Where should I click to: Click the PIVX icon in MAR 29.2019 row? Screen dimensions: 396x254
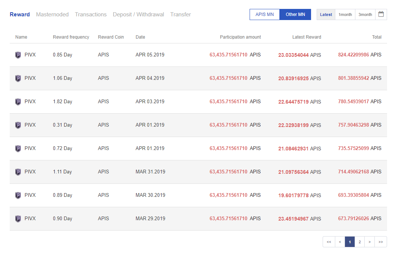point(18,219)
